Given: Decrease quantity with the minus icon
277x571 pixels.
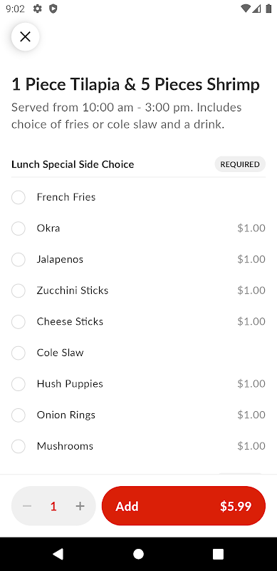Looking at the screenshot, I should coord(27,506).
